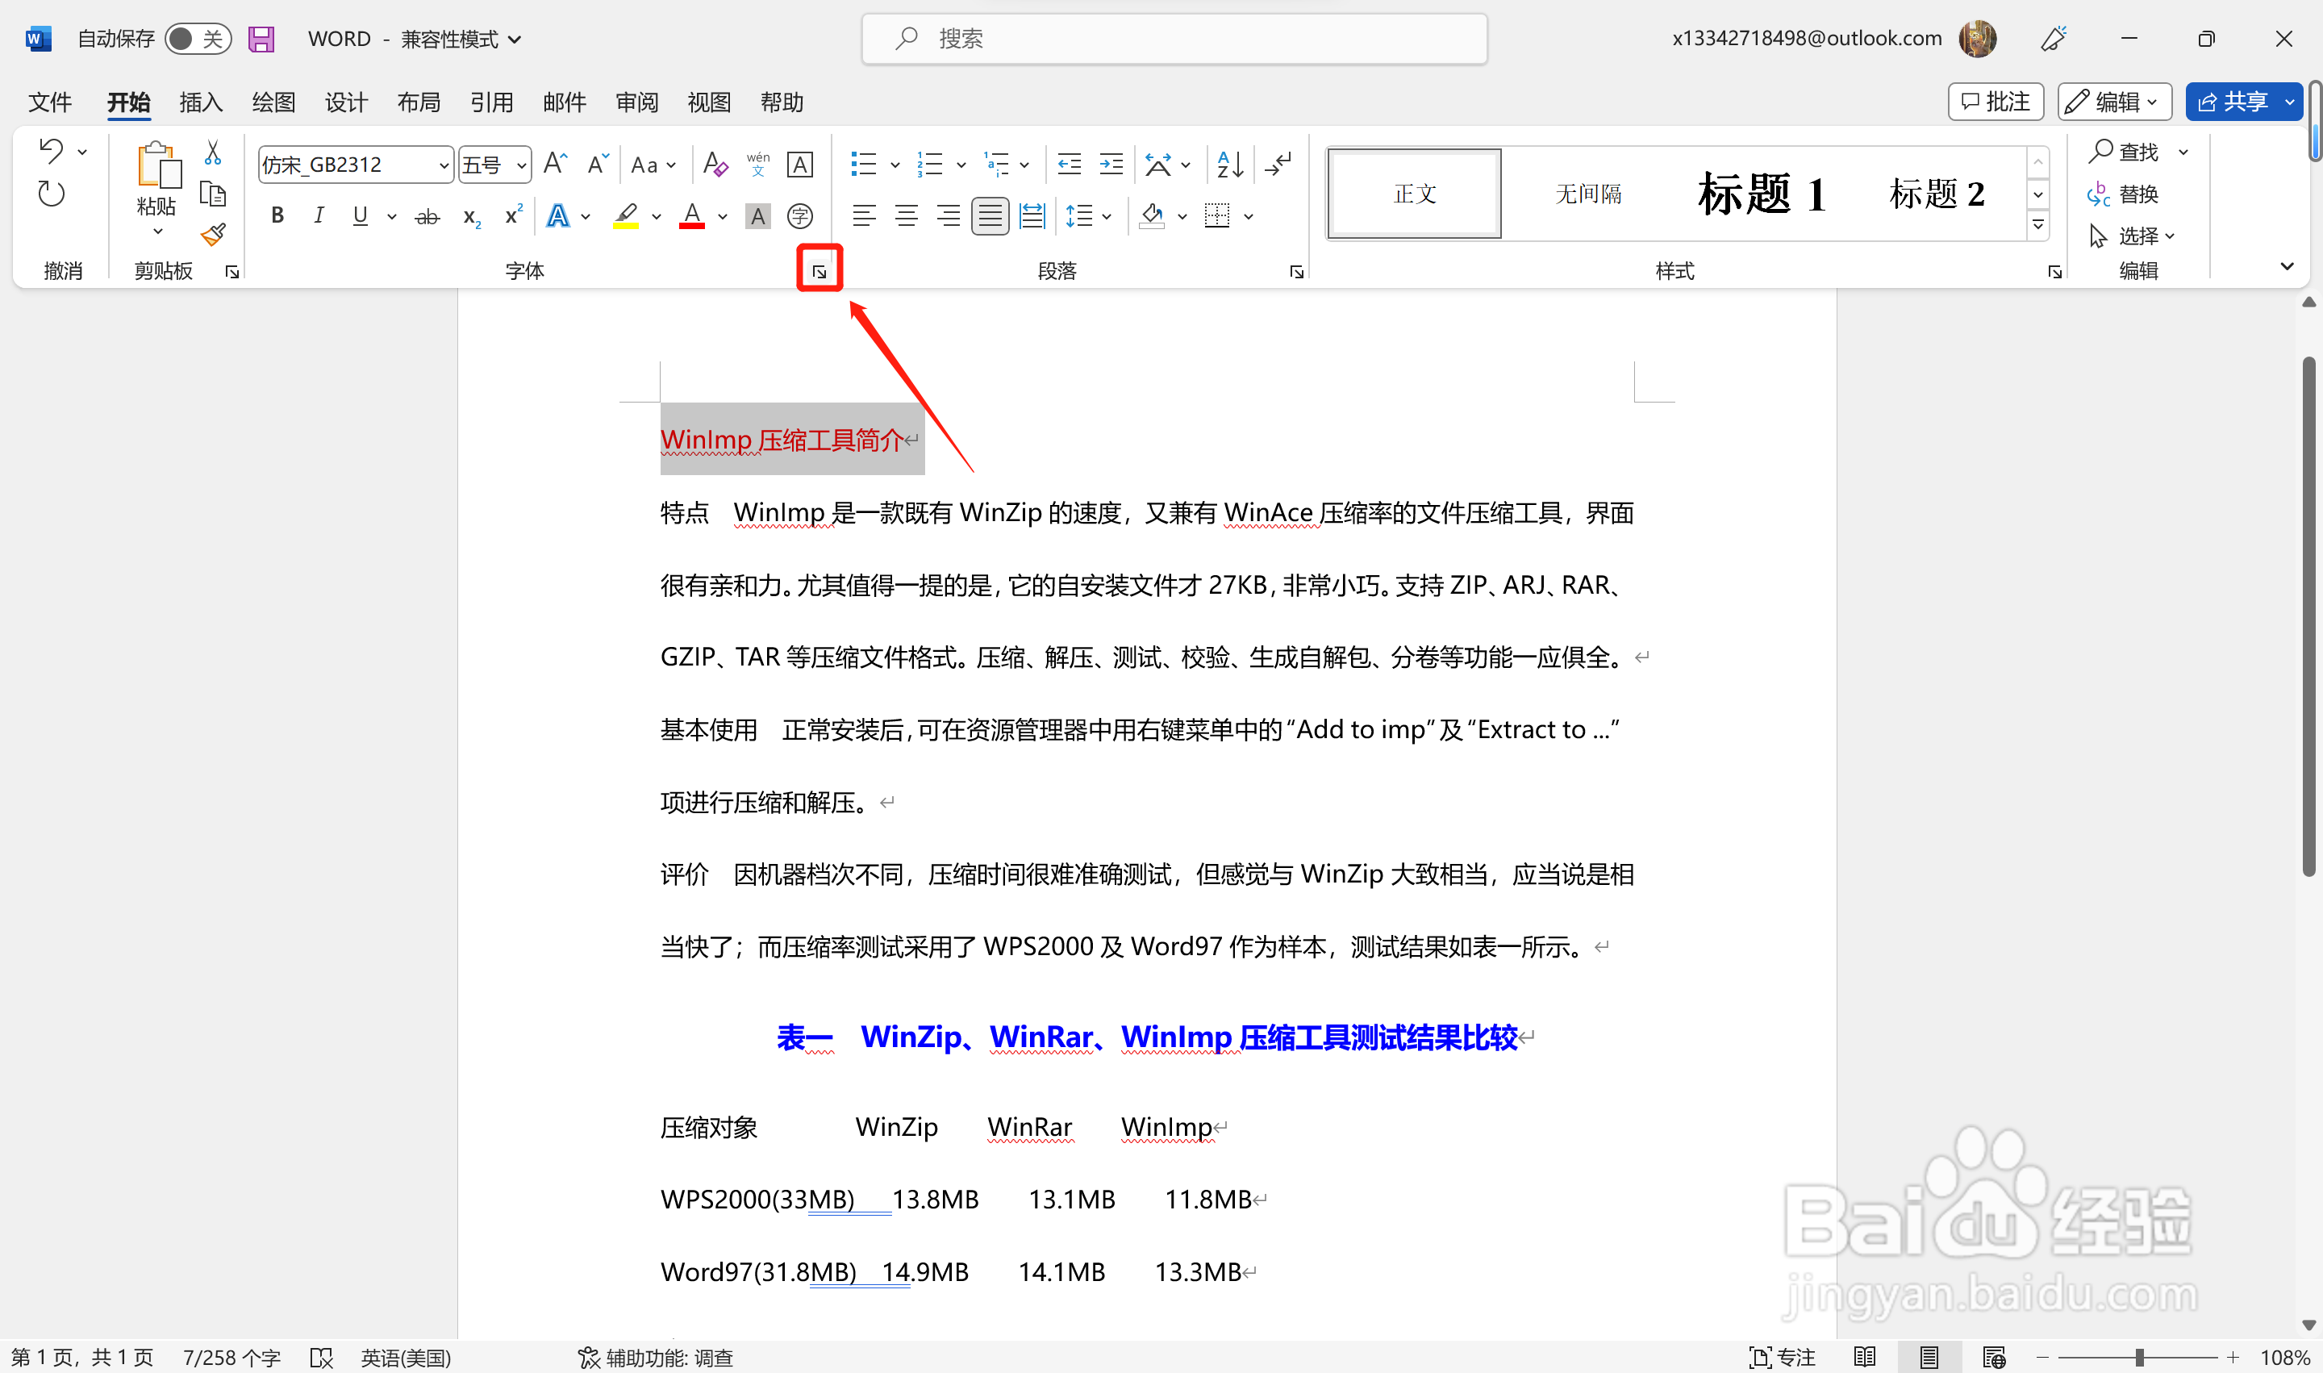Toggle the AutoSave switch
The width and height of the screenshot is (2323, 1373).
pyautogui.click(x=197, y=39)
